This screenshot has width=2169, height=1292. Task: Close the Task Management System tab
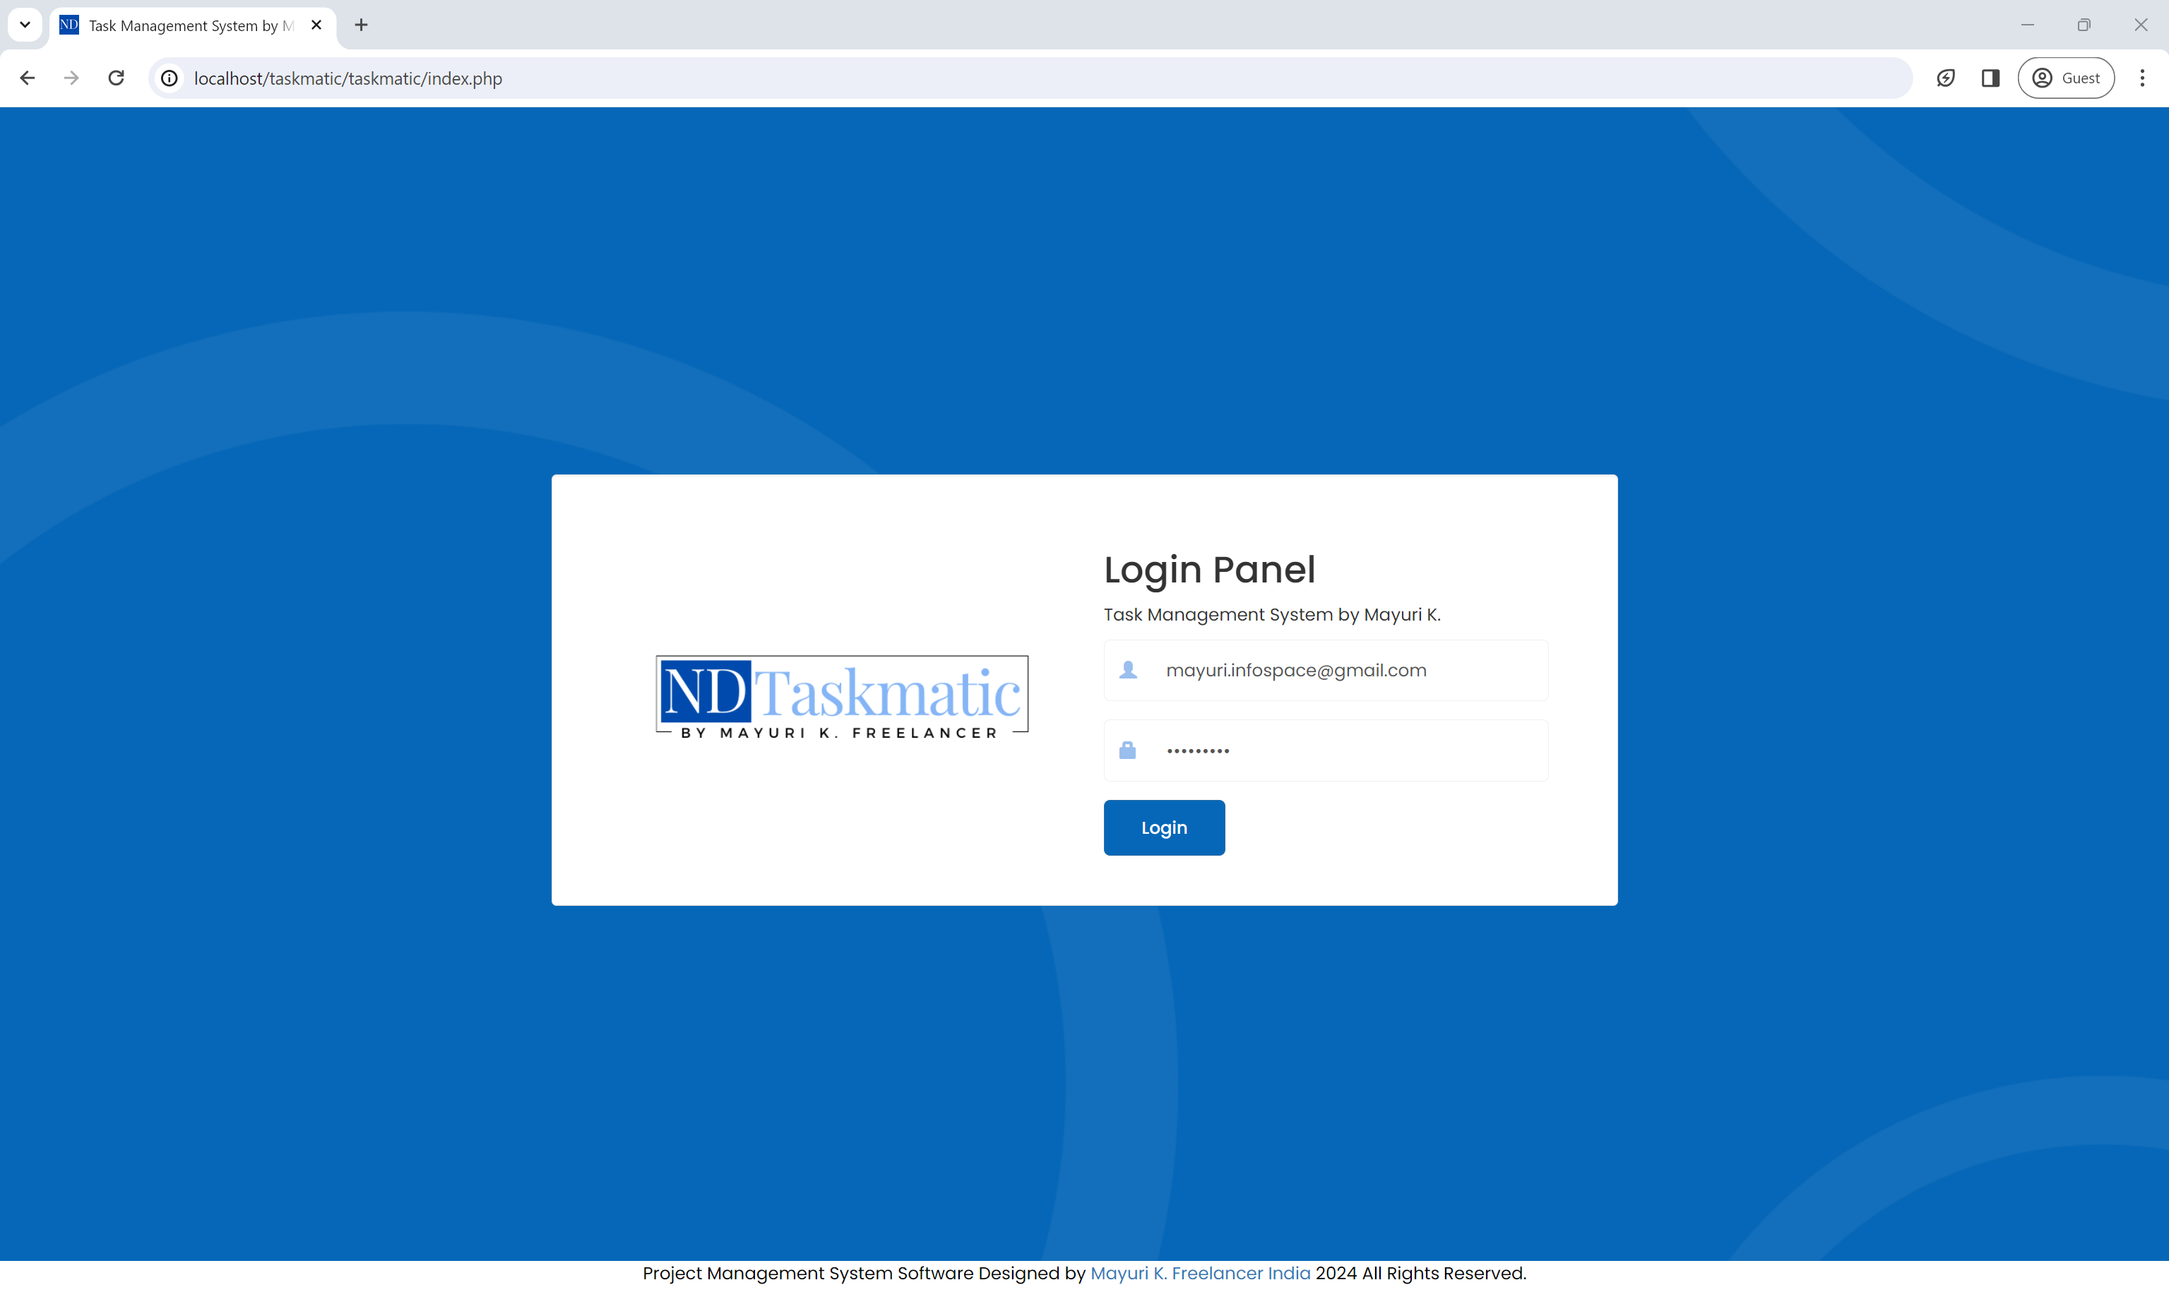pos(316,25)
